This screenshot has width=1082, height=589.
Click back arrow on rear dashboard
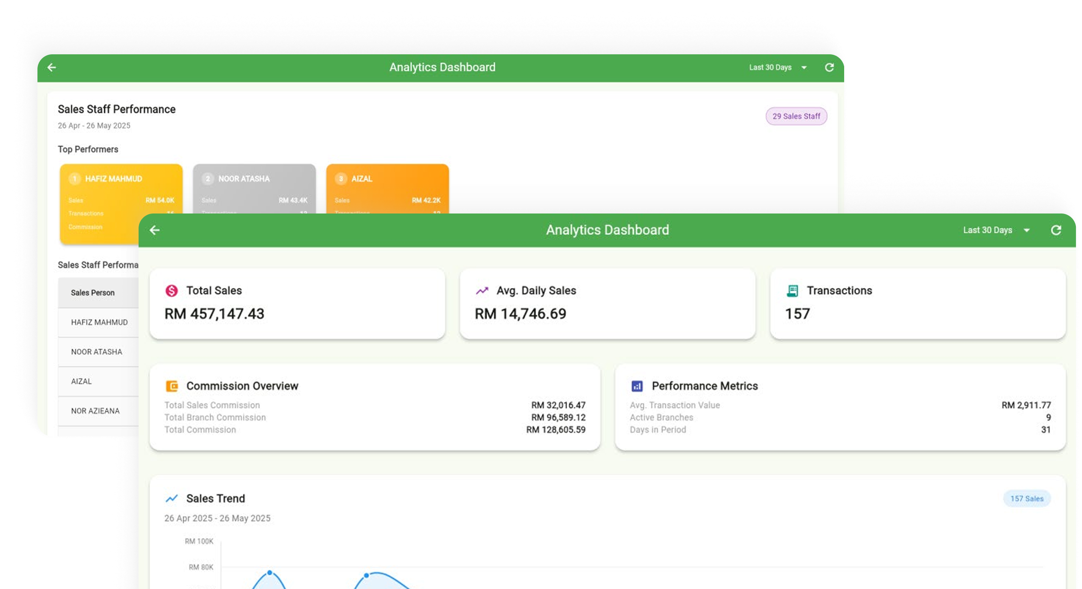coord(52,67)
